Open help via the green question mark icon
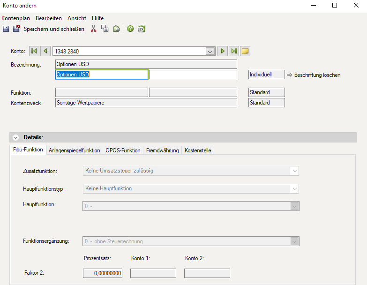 (x=130, y=29)
